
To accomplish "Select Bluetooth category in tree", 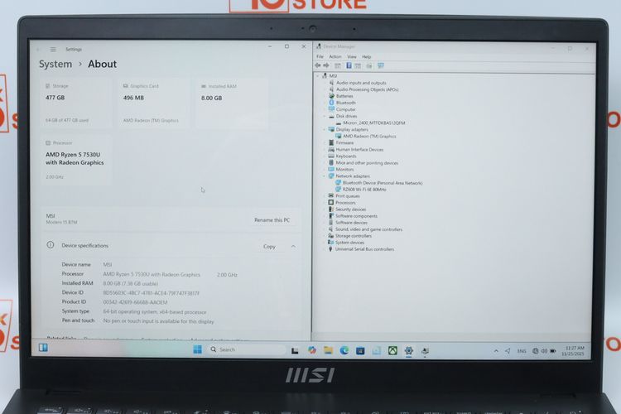I will pos(346,103).
